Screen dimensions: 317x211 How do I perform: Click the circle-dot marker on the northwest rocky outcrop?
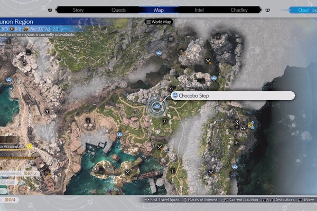[24, 63]
